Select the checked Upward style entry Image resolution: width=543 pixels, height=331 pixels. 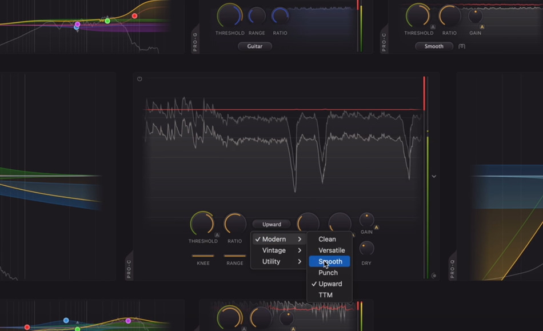(329, 284)
